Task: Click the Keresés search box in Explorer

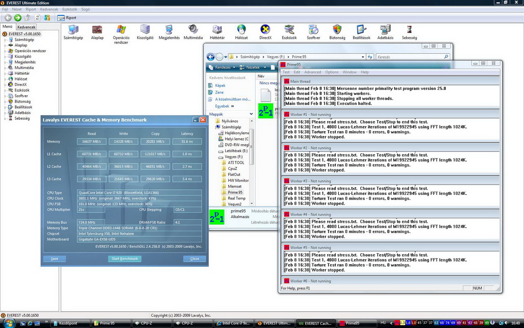Action: click(x=413, y=57)
